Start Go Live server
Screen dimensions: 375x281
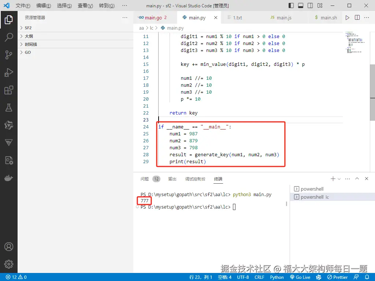[300, 277]
